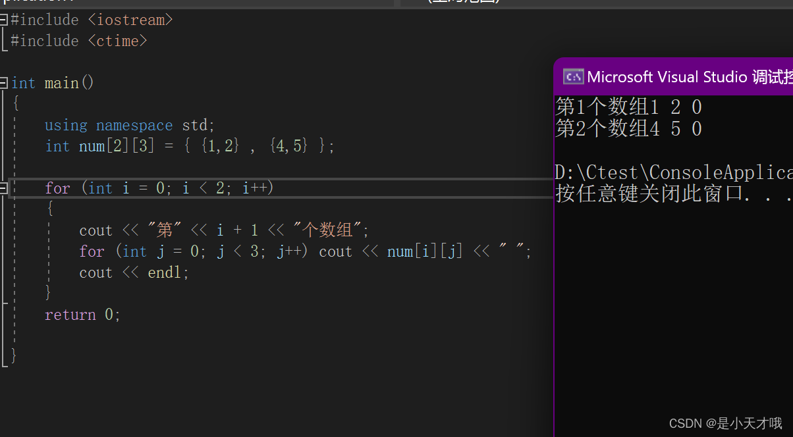793x437 pixels.
Task: Click console output line '第1个数组1 2 0'
Action: coord(629,107)
